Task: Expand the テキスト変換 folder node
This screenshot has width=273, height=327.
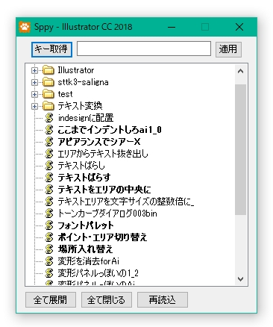Action: [x=34, y=107]
